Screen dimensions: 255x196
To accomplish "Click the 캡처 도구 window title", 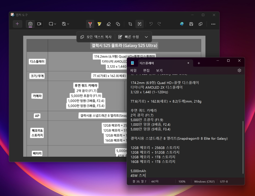I will point(22,15).
